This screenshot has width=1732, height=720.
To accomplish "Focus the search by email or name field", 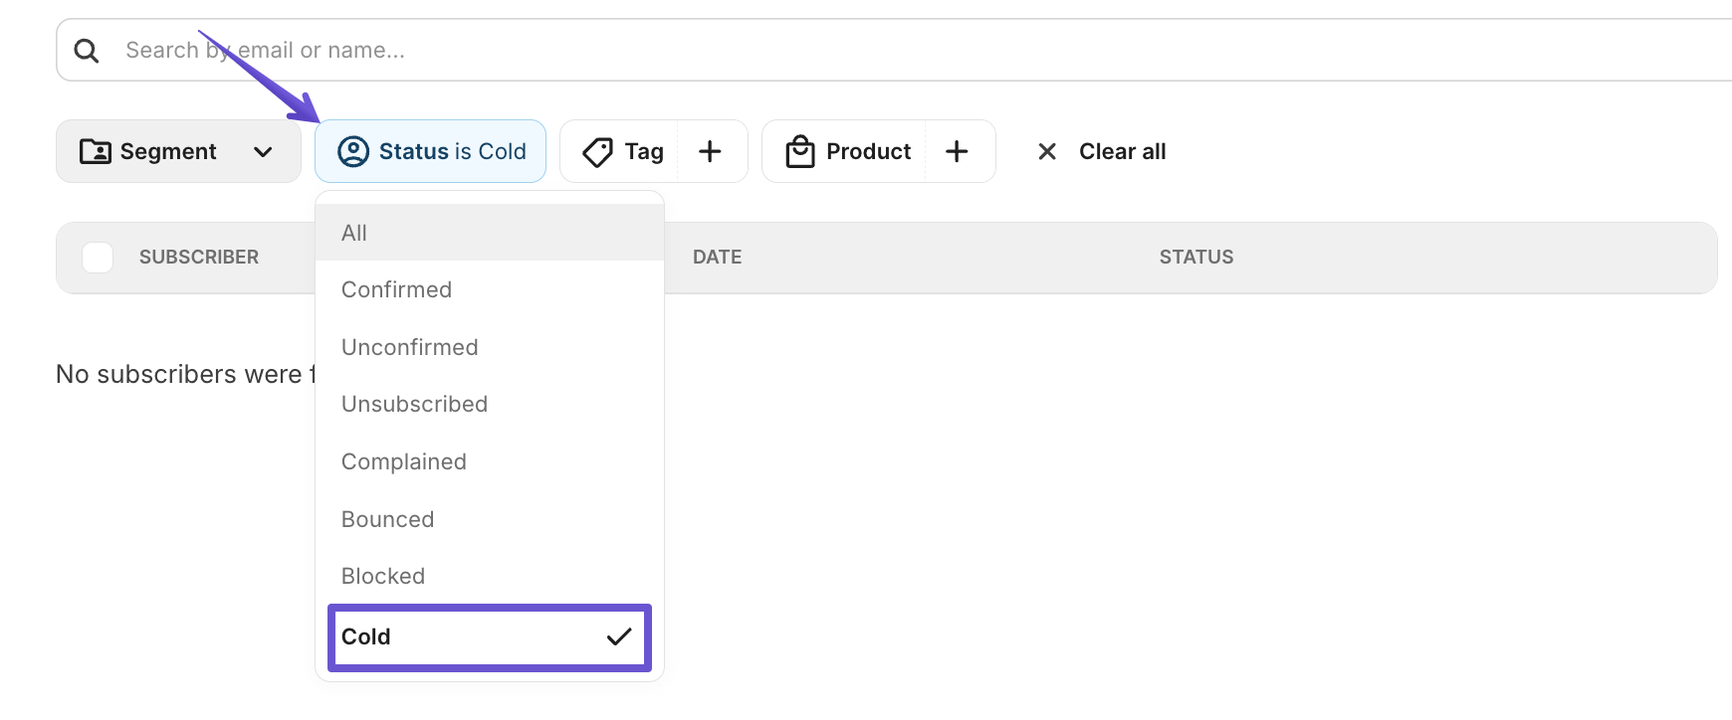I will click(x=896, y=50).
